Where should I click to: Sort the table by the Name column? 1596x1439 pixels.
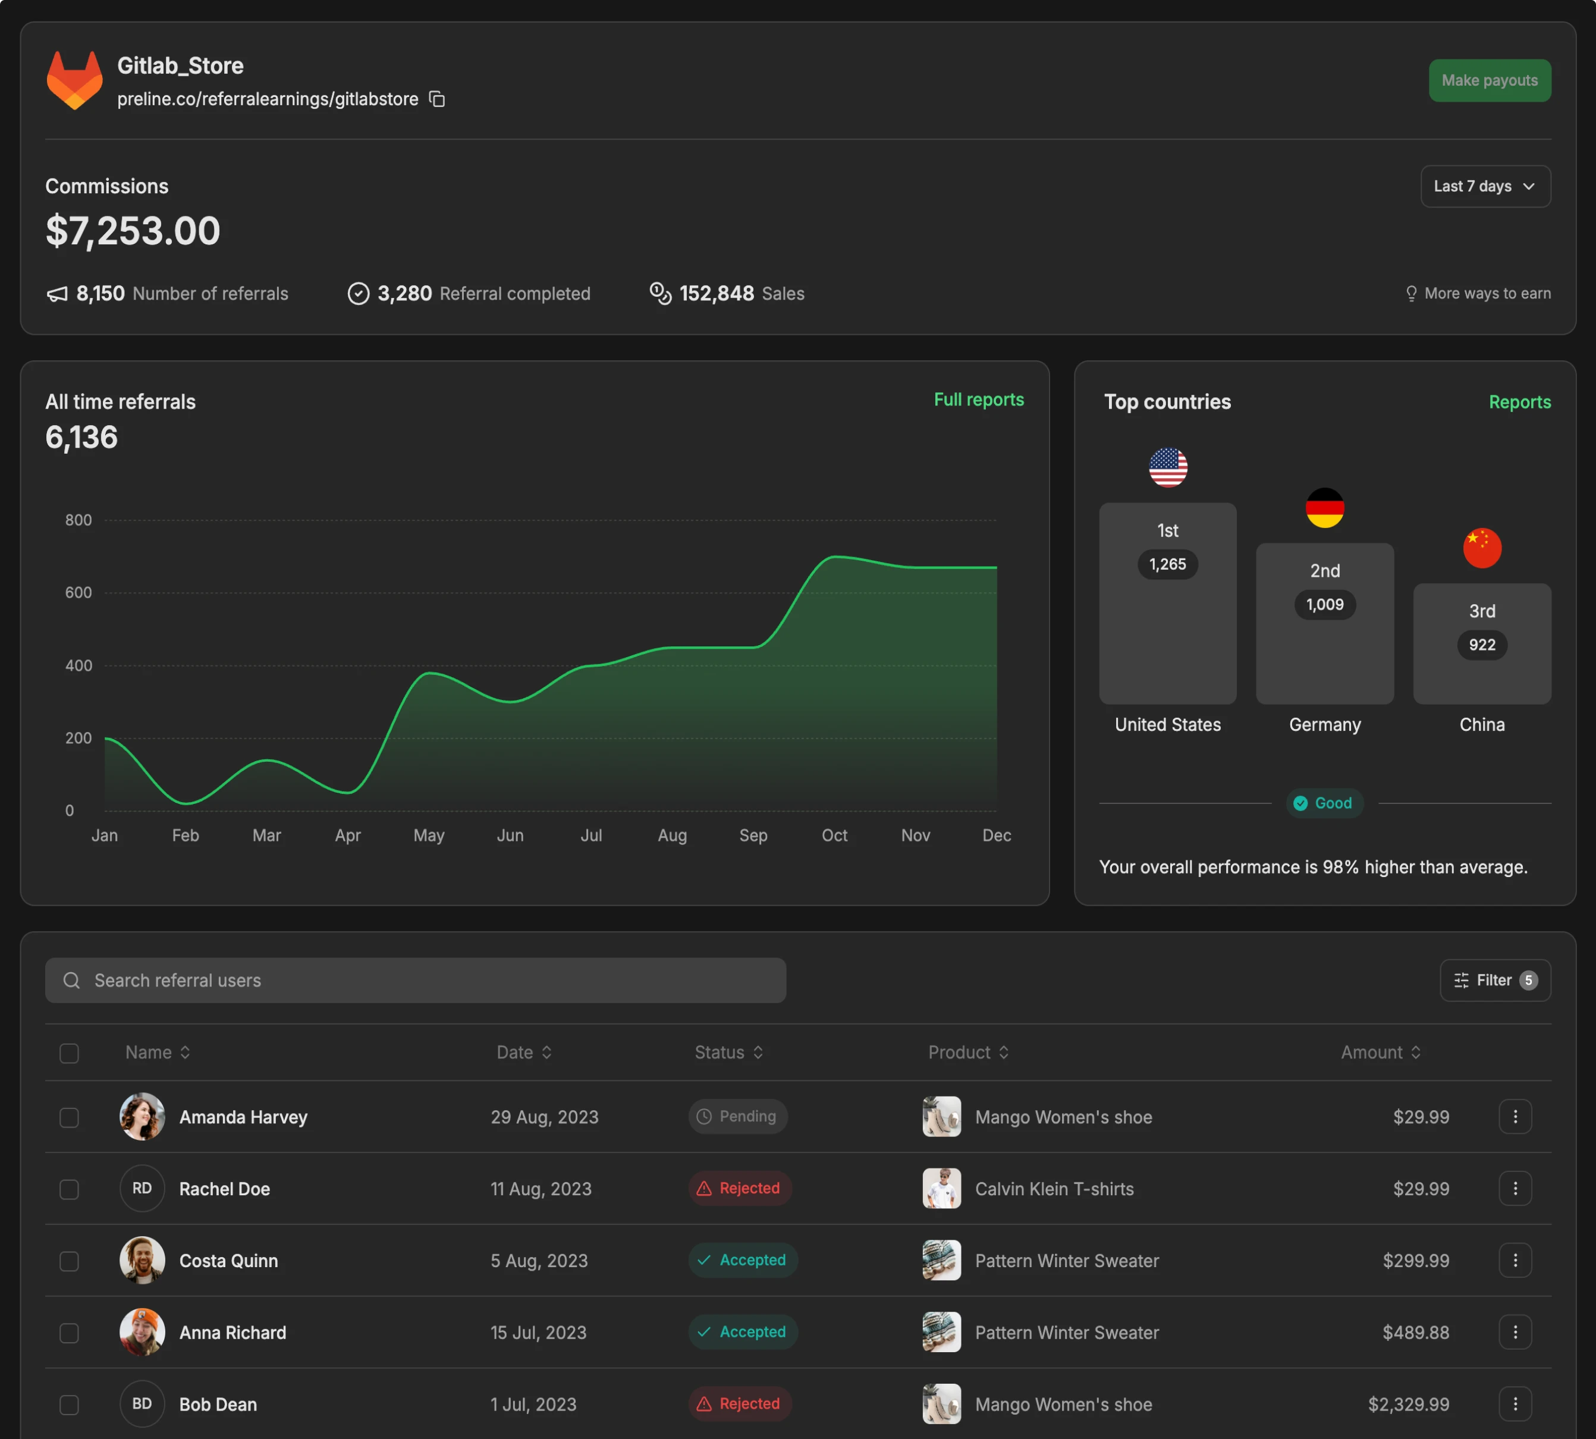pyautogui.click(x=158, y=1052)
